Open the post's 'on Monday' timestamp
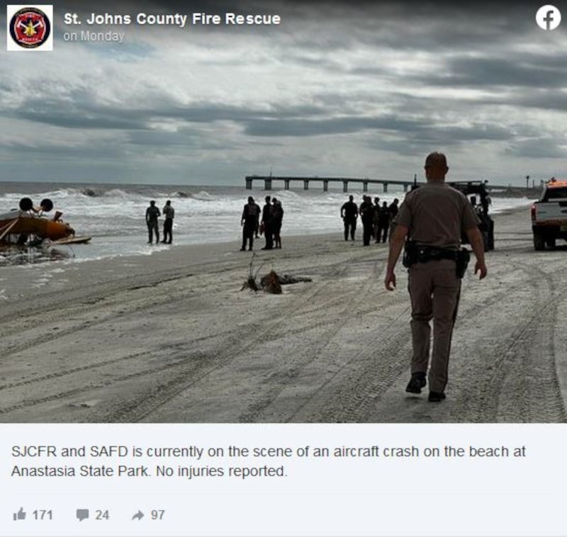 tap(94, 36)
